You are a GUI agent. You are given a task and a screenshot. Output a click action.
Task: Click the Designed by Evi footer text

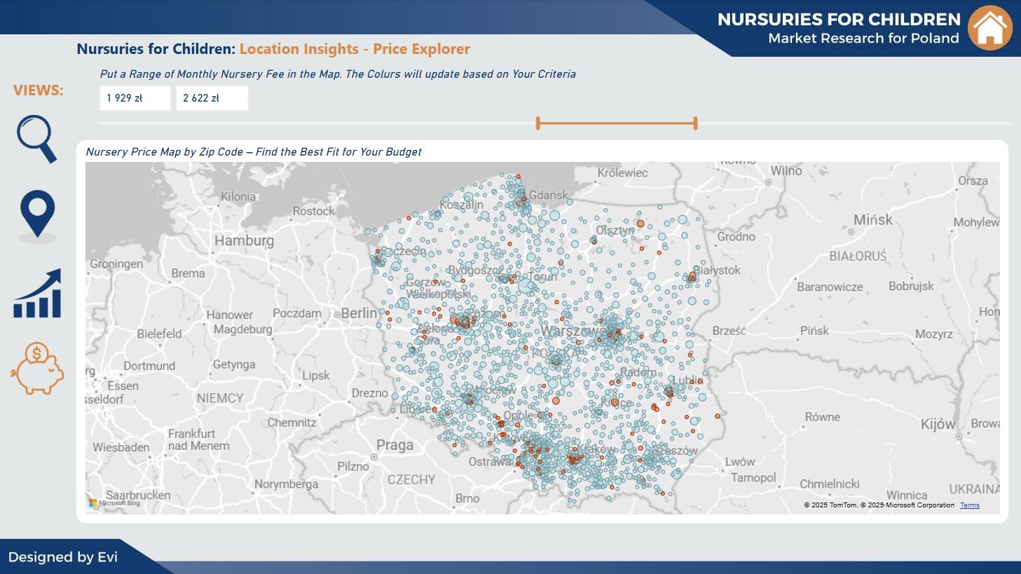63,557
